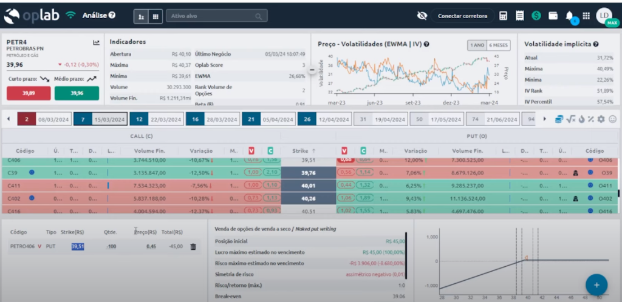The image size is (622, 302).
Task: Open the PETR4 chart icon
Action: point(96,42)
